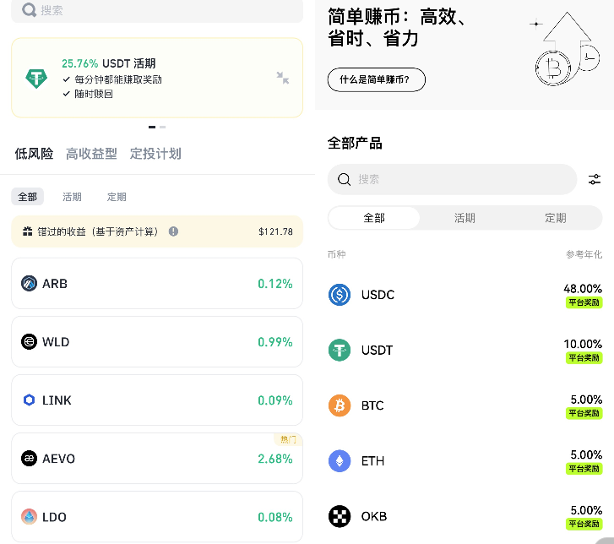Open the LINK 0.09% product card
This screenshot has width=614, height=544.
click(157, 400)
